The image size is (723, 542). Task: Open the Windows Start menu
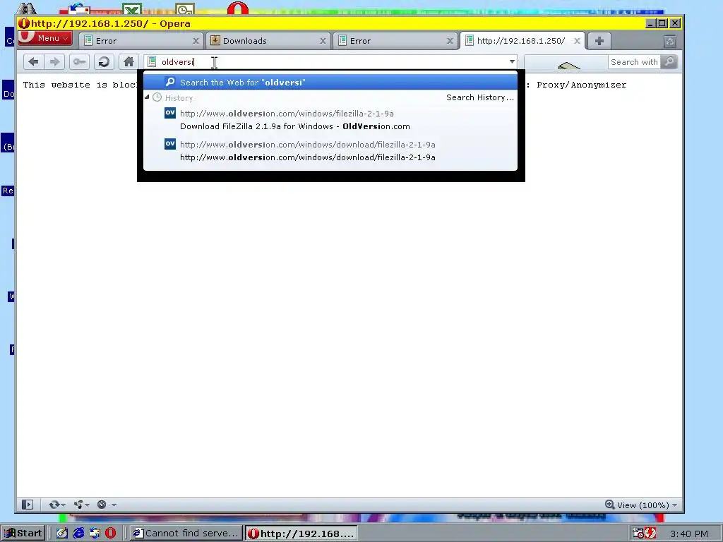coord(23,534)
